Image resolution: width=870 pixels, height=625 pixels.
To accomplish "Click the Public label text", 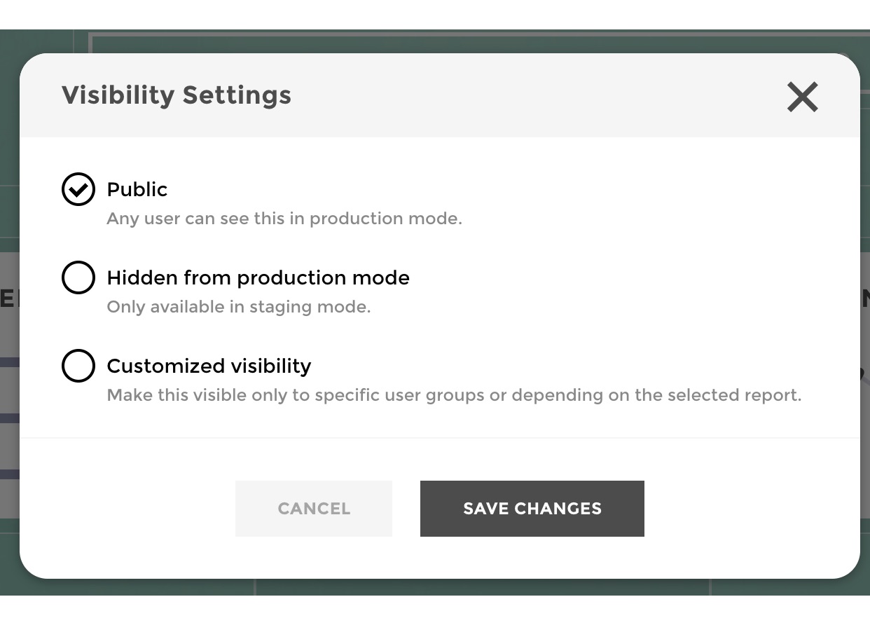I will pyautogui.click(x=137, y=189).
